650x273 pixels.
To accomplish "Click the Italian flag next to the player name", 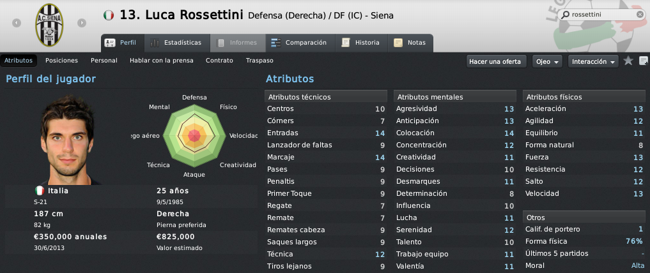I will click(x=109, y=16).
